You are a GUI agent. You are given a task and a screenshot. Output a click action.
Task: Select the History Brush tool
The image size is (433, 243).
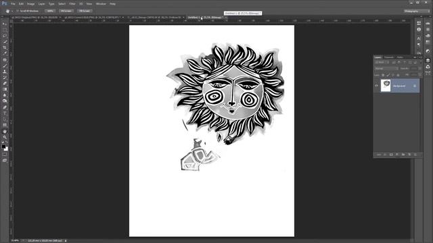5,78
